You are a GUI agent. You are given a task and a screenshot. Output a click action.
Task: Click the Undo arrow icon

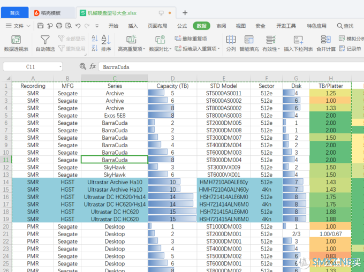pyautogui.click(x=78, y=26)
